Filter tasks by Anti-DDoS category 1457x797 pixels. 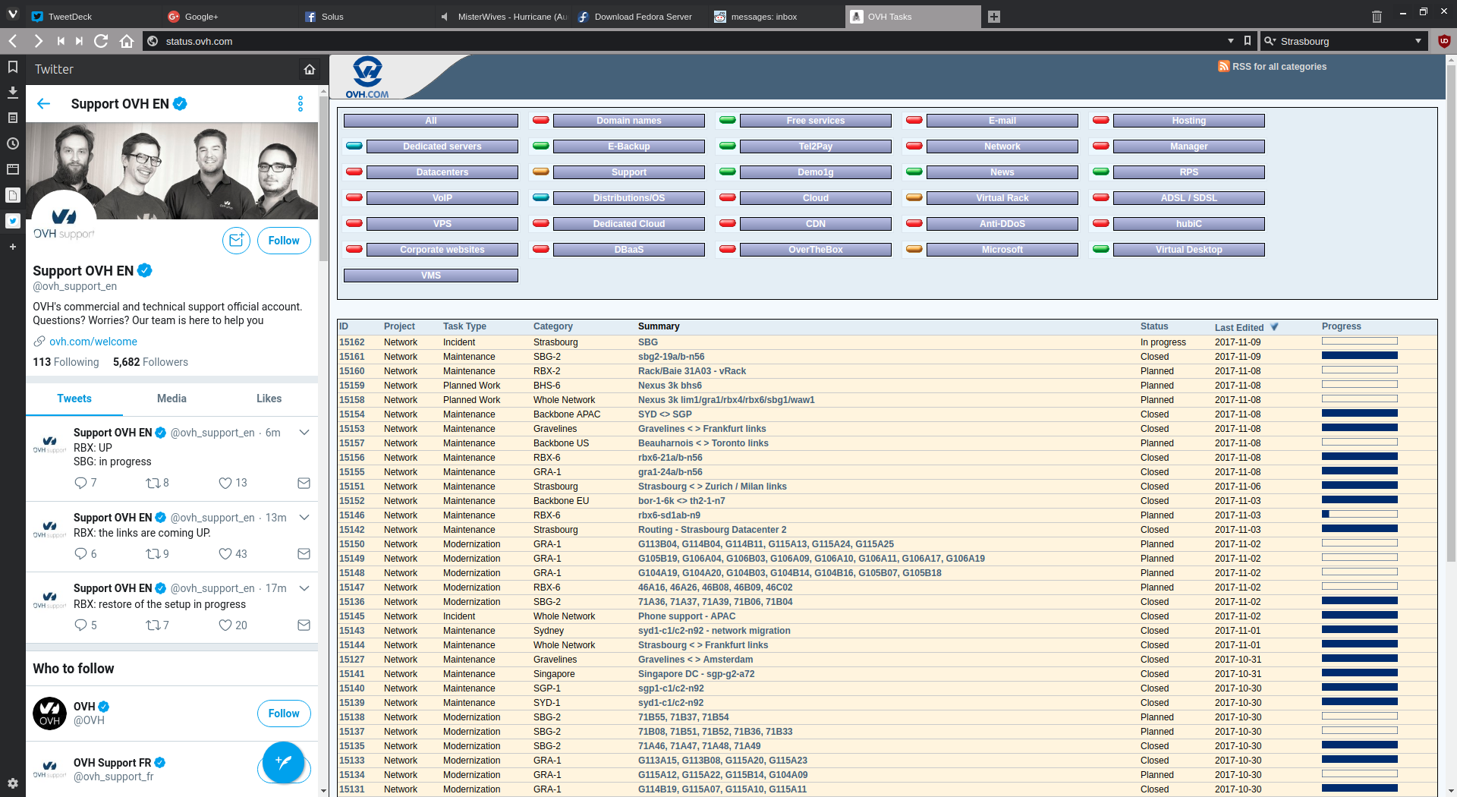tap(1002, 224)
